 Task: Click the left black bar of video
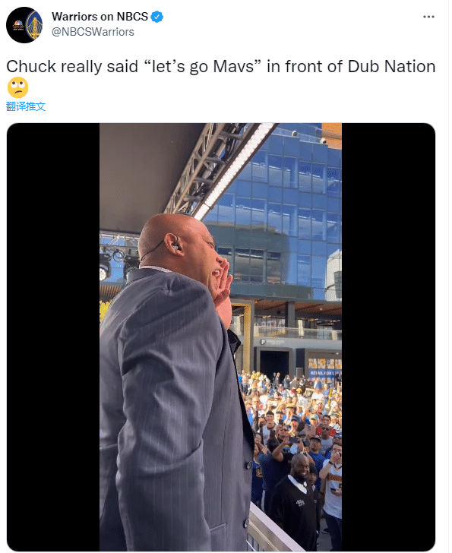click(53, 337)
